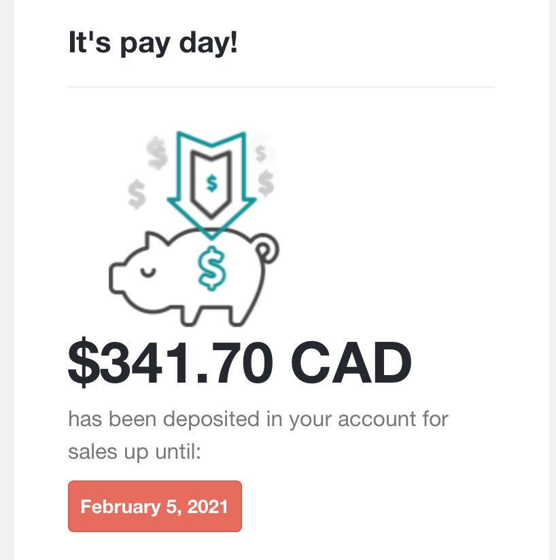Click the faded dollar sign top left of arrow
The height and width of the screenshot is (560, 556).
click(x=157, y=153)
